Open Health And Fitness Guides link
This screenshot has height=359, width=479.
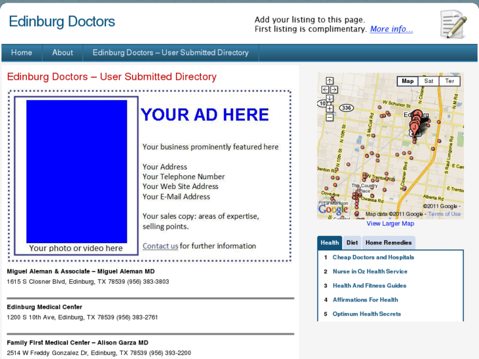(370, 286)
